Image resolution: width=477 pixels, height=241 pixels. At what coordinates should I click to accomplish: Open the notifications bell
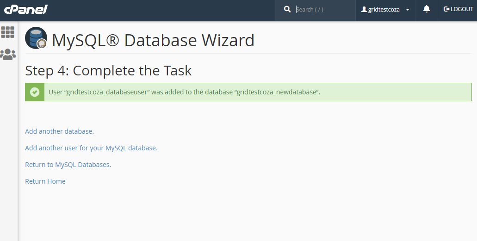coord(427,9)
